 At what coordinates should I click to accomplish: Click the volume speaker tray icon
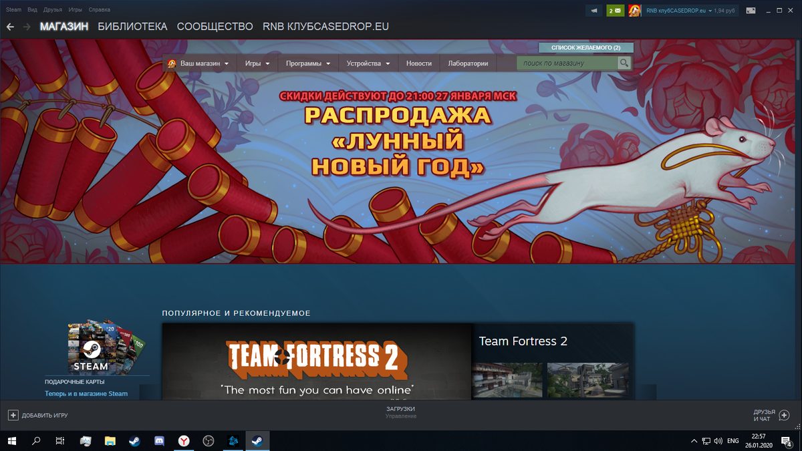tap(718, 441)
